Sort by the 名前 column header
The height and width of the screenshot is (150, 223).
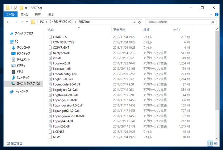51,30
